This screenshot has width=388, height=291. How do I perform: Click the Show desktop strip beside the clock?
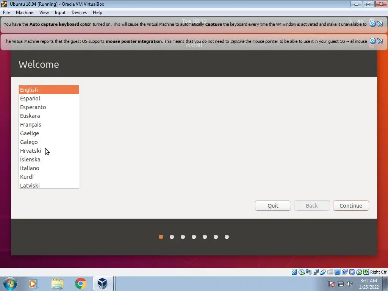tap(385, 283)
